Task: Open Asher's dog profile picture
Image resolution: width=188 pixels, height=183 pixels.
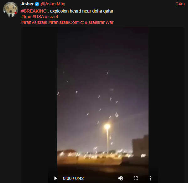Action: pyautogui.click(x=11, y=9)
